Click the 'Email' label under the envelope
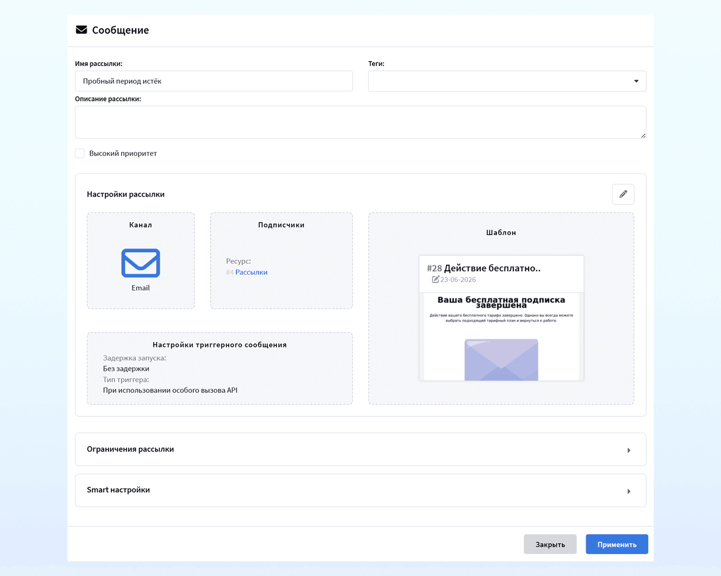This screenshot has height=576, width=721. click(x=141, y=288)
